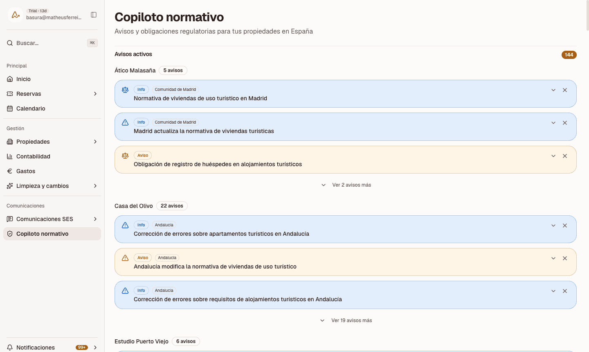The width and height of the screenshot is (589, 352).
Task: Dismiss Madrid actualiza la normativa alert
Action: 565,123
